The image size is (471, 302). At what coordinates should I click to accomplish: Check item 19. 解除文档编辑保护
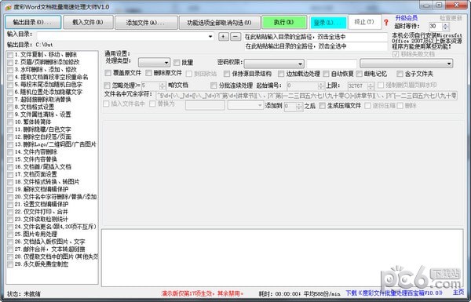coord(10,190)
